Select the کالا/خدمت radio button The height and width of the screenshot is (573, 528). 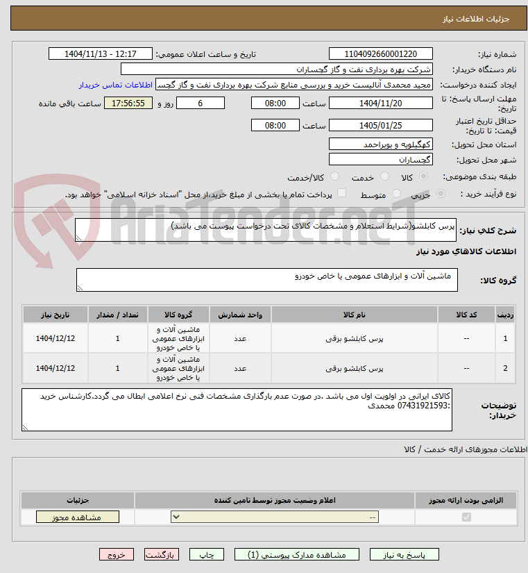pyautogui.click(x=334, y=176)
